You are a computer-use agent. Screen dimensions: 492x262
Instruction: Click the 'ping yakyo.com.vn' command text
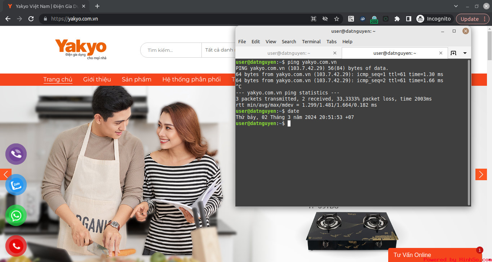312,62
